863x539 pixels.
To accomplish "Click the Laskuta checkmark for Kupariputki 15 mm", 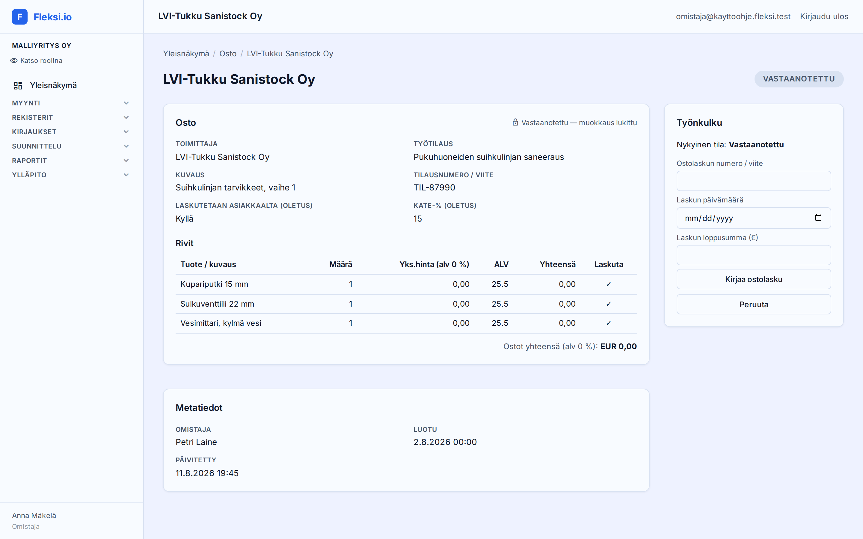I will pyautogui.click(x=609, y=284).
